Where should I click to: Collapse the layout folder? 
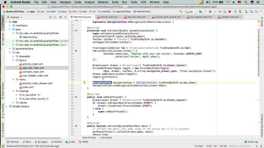[13, 60]
